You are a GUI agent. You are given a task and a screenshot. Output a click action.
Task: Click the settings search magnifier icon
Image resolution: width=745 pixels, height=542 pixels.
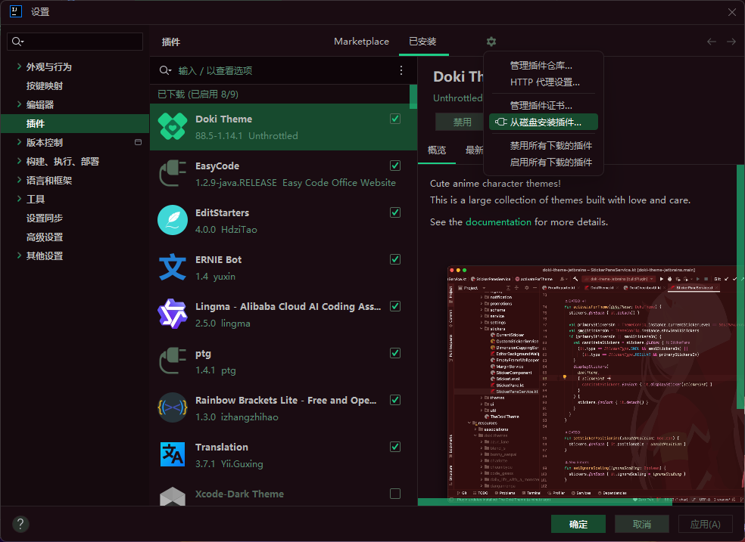[17, 42]
